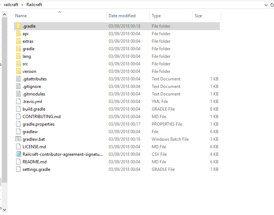Viewport: 274px width, 215px height.
Task: Click the .gitignore text document icon
Action: 18,86
